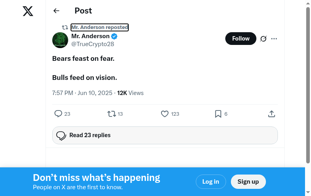Image resolution: width=311 pixels, height=196 pixels.
Task: Click the reply speech bubble icon
Action: (x=58, y=114)
